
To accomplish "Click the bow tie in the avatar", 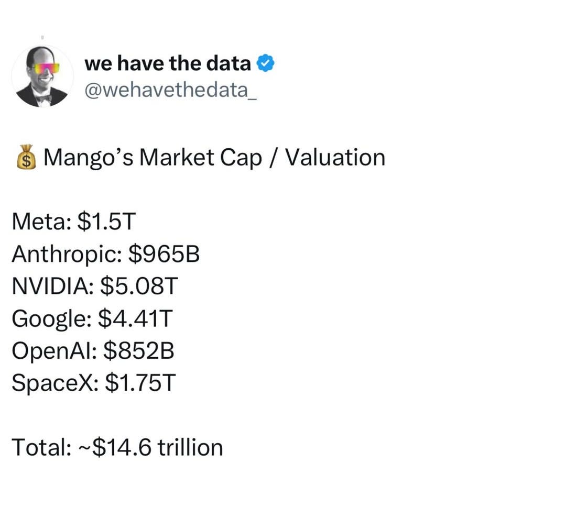I will (x=43, y=98).
